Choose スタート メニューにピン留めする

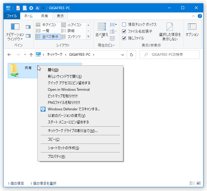[80, 122]
